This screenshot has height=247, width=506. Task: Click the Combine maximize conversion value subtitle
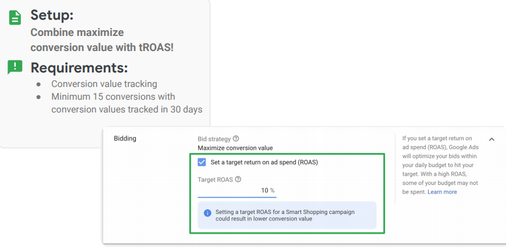(x=102, y=40)
